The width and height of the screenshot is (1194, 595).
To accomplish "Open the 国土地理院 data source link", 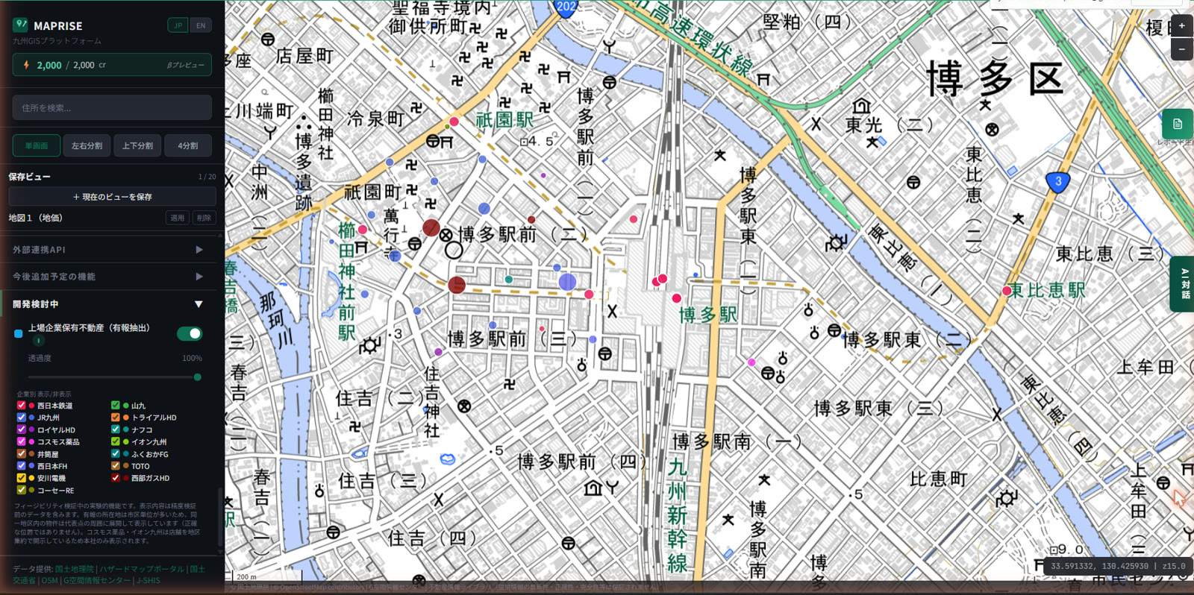I will (x=75, y=569).
